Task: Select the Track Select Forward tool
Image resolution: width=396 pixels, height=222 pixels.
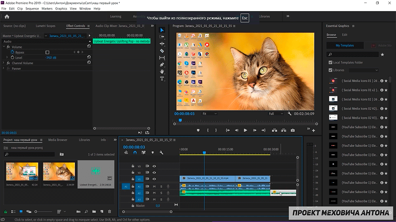Action: click(162, 37)
